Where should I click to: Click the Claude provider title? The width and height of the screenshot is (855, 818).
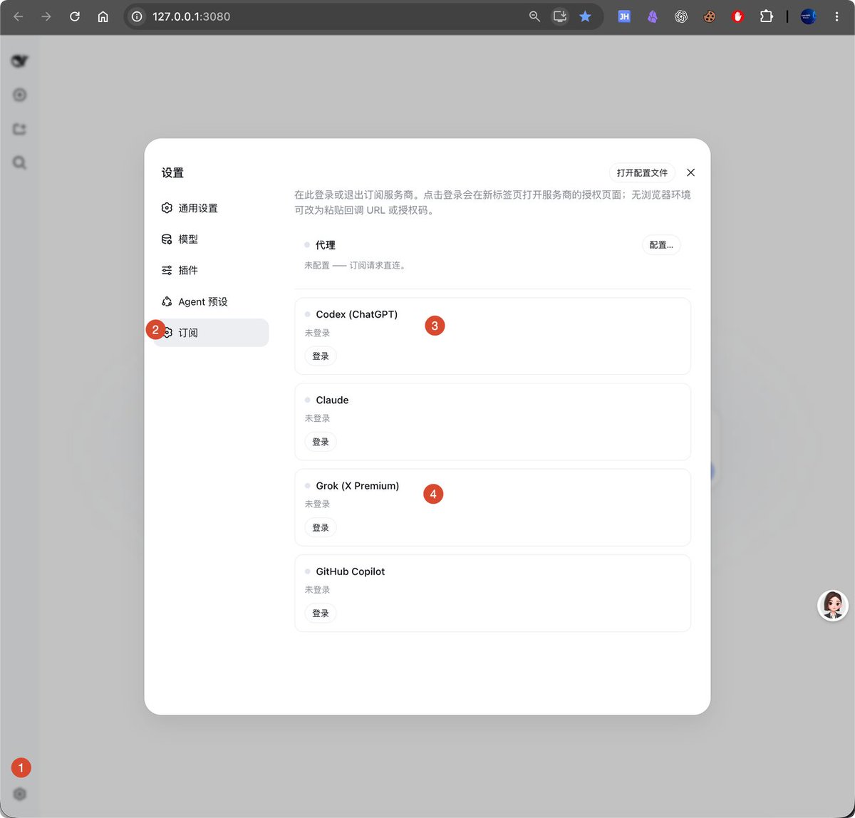[x=332, y=400]
